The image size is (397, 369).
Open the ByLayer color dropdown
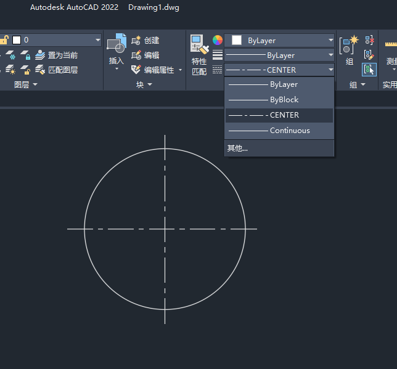(330, 40)
